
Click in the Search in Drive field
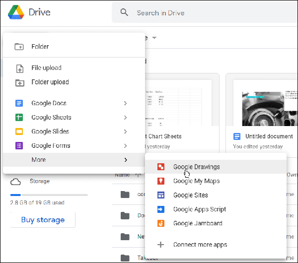coord(204,13)
